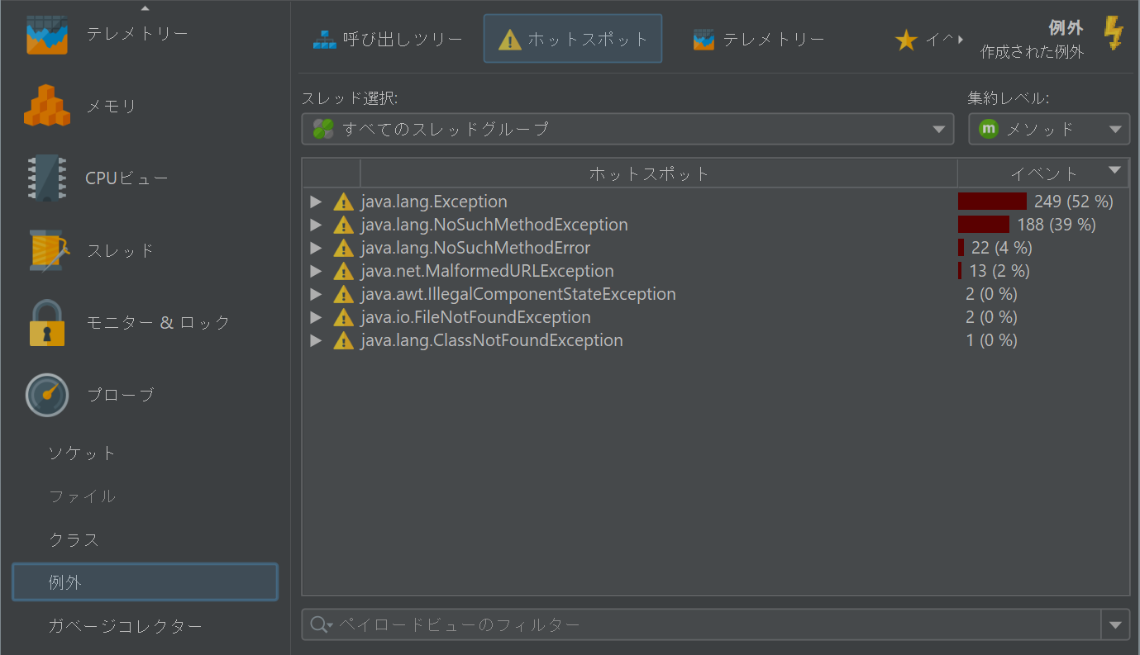Open 集約レベル dropdown メソッド
The width and height of the screenshot is (1140, 655).
click(x=1049, y=129)
